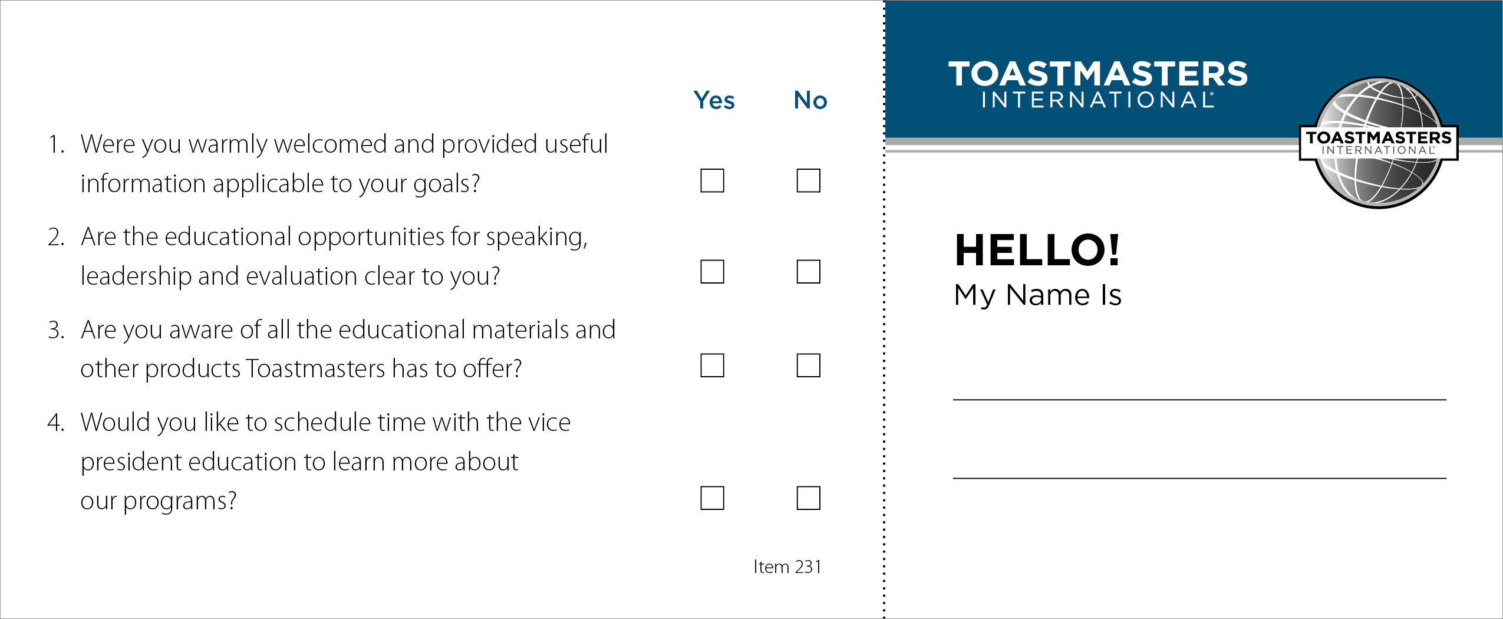Screen dimensions: 1503x619
Task: Mark Yes for educational materials awareness
Action: click(x=712, y=366)
